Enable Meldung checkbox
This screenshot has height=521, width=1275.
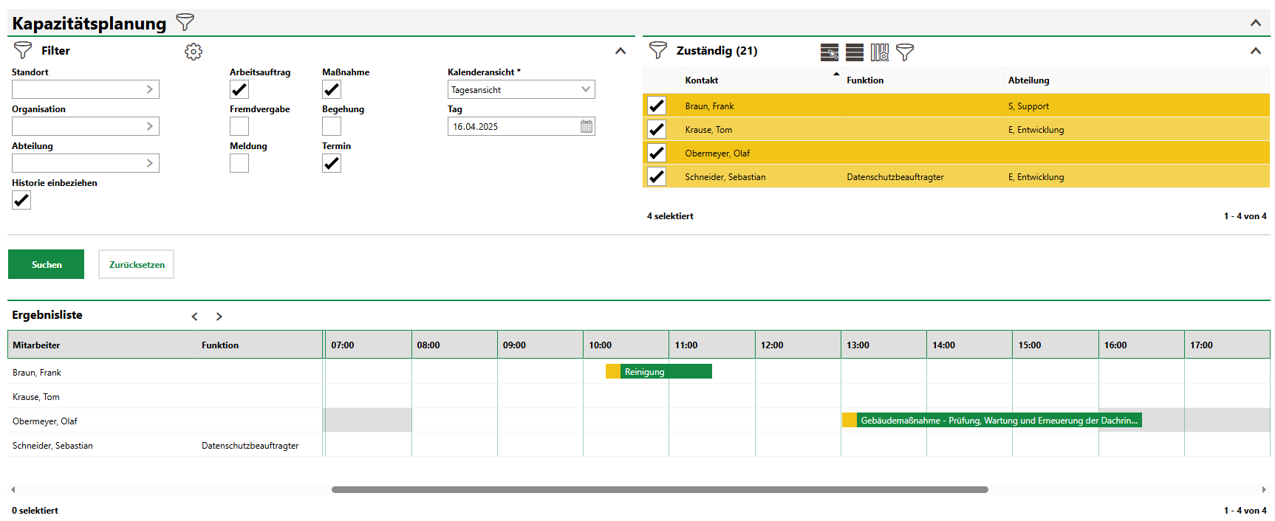coord(239,163)
